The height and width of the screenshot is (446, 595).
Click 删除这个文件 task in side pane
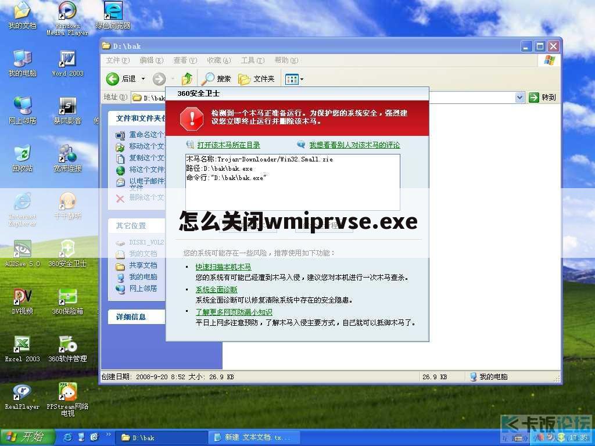pyautogui.click(x=141, y=197)
